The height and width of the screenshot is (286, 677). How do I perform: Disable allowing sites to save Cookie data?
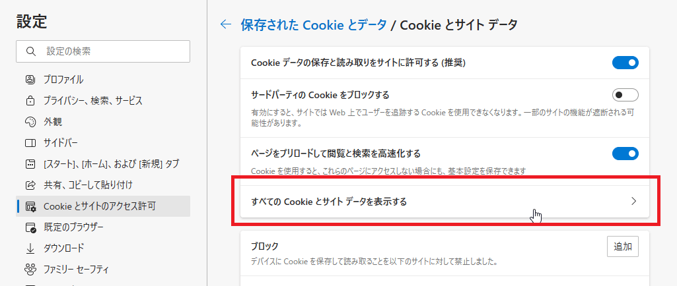[625, 63]
